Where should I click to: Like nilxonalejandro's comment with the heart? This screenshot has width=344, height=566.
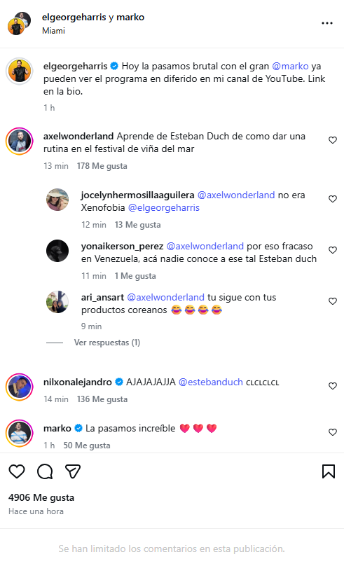[333, 386]
